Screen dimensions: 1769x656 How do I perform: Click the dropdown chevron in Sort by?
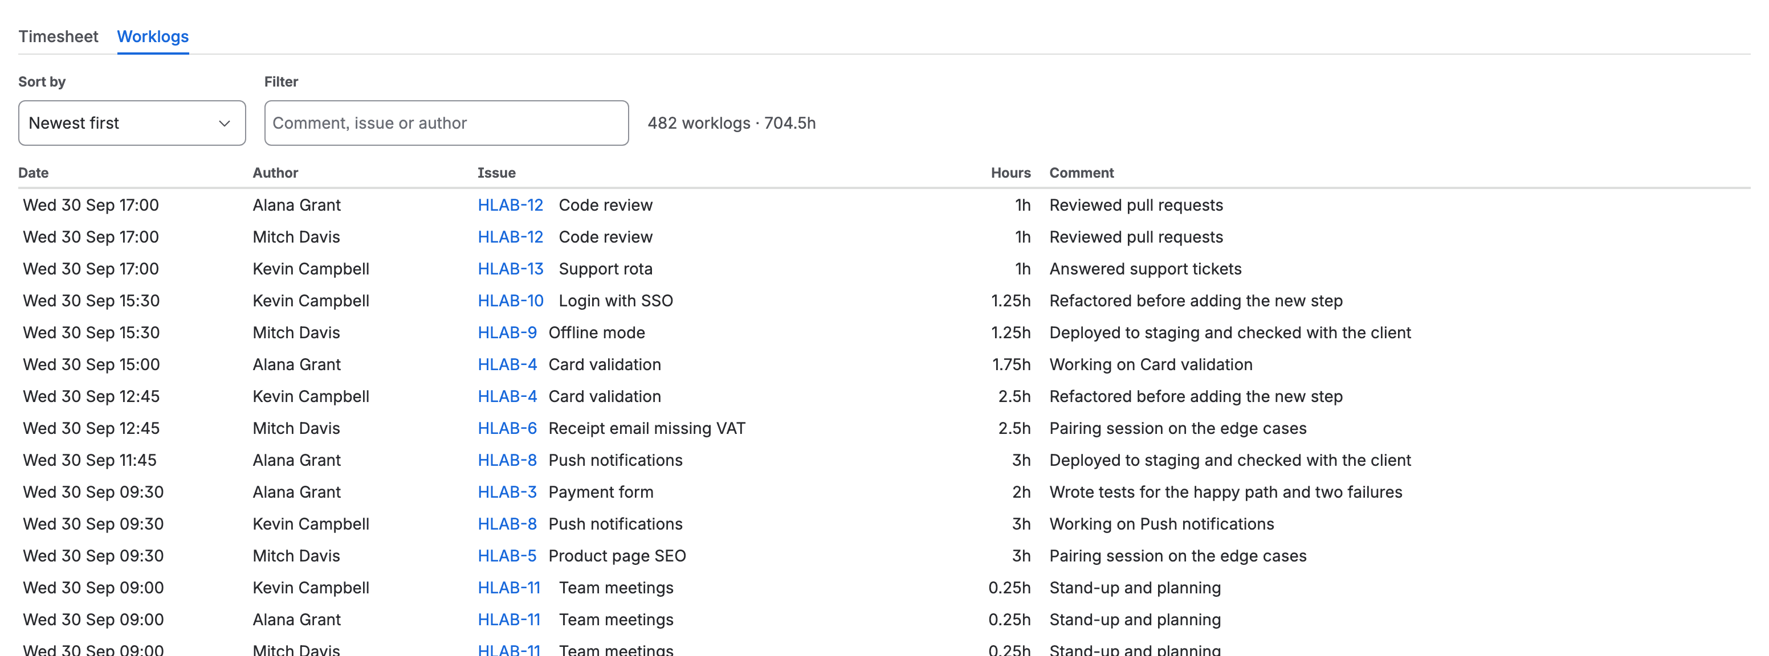[224, 124]
